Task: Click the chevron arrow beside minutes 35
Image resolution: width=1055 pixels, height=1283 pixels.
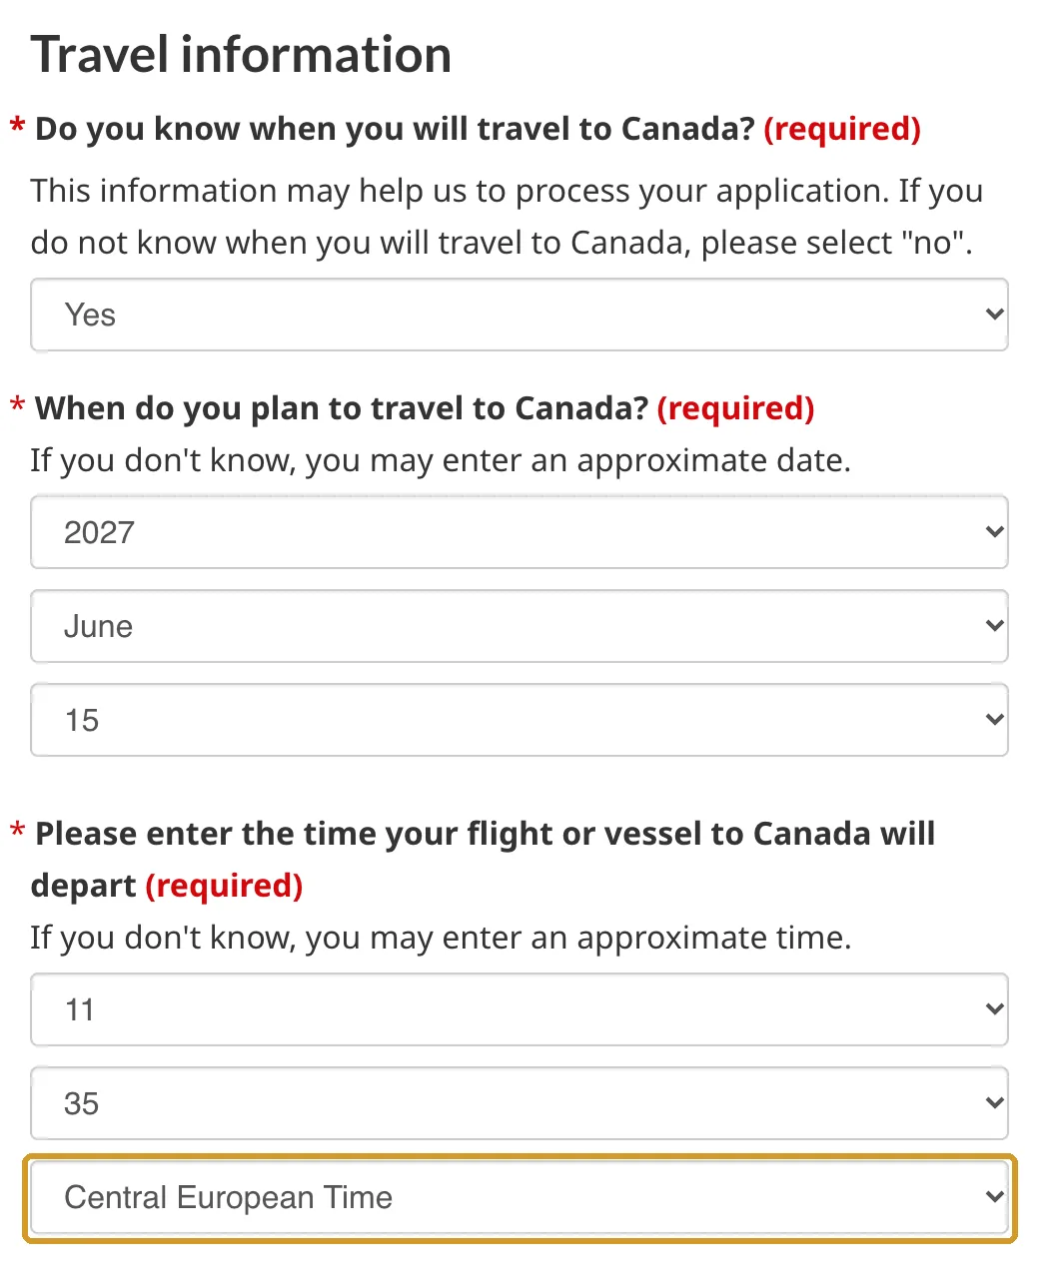Action: (994, 1103)
